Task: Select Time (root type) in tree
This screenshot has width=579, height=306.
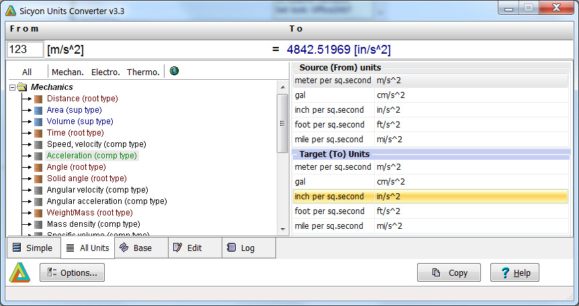Action: [75, 133]
